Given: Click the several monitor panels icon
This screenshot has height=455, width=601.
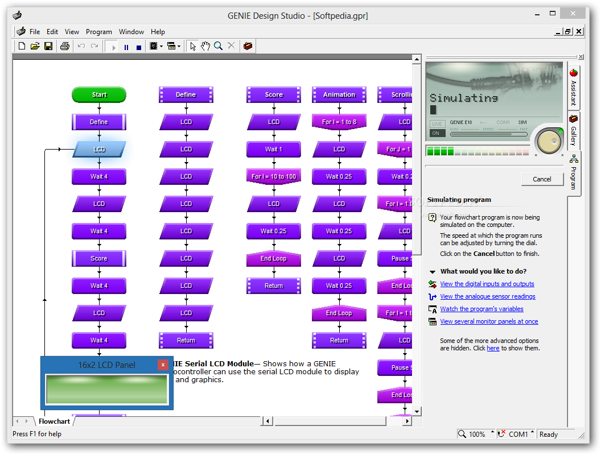Looking at the screenshot, I should pos(433,322).
